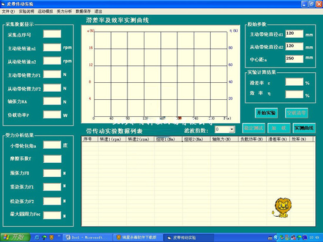Click the 扭矩2(Nm) column header
Image resolution: width=323 pixels, height=242 pixels.
[x=196, y=139]
